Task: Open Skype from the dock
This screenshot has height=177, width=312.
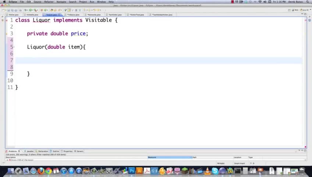Action: pos(215,171)
